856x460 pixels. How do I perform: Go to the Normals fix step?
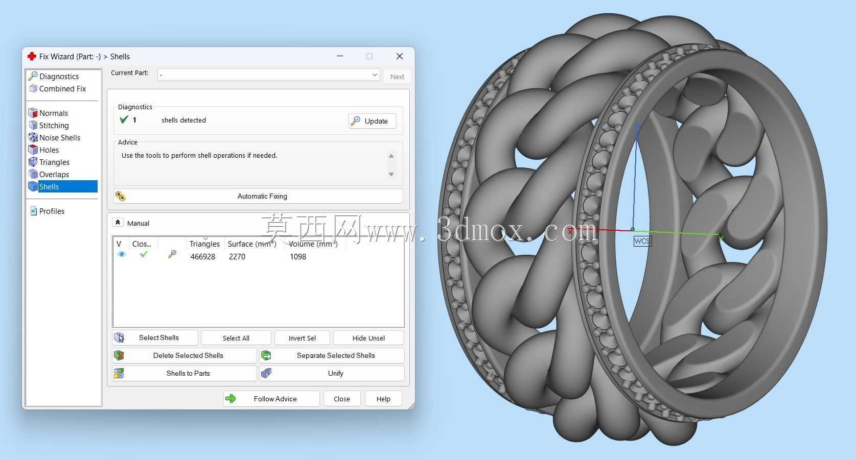[x=54, y=113]
